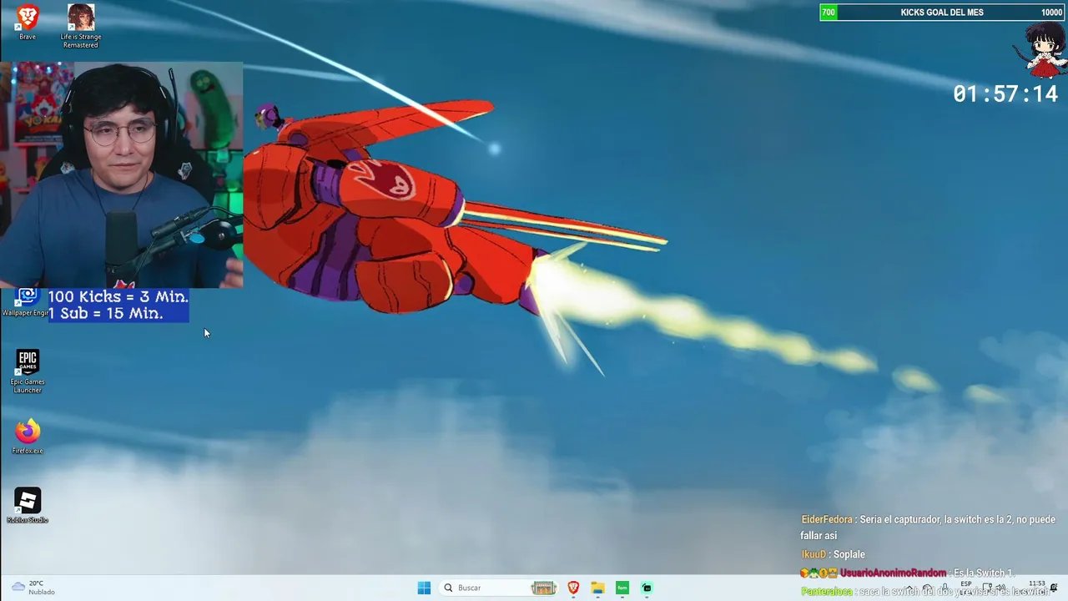Launch the Epic Games Launcher desktop shortcut
This screenshot has width=1068, height=601.
(28, 371)
